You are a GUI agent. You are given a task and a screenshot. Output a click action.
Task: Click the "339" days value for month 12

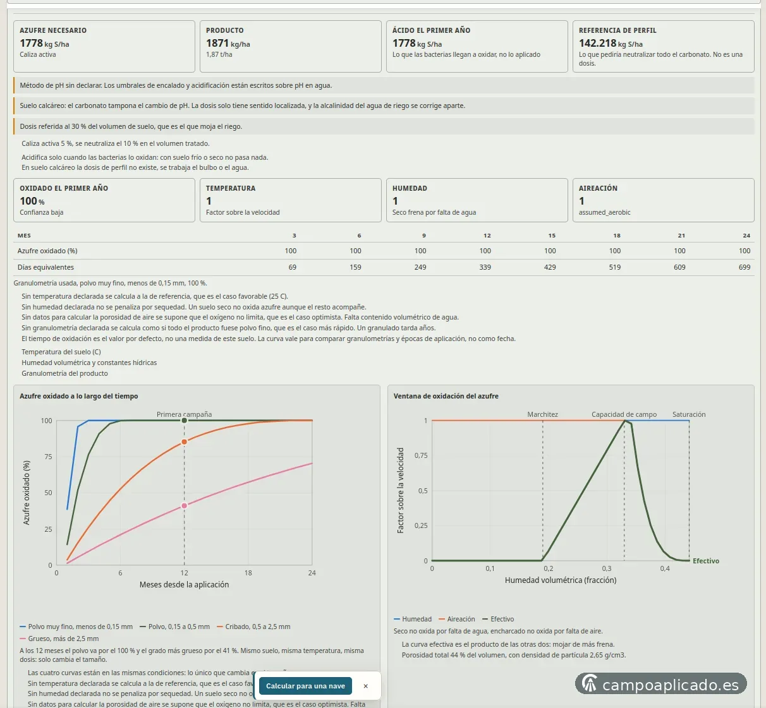point(485,267)
